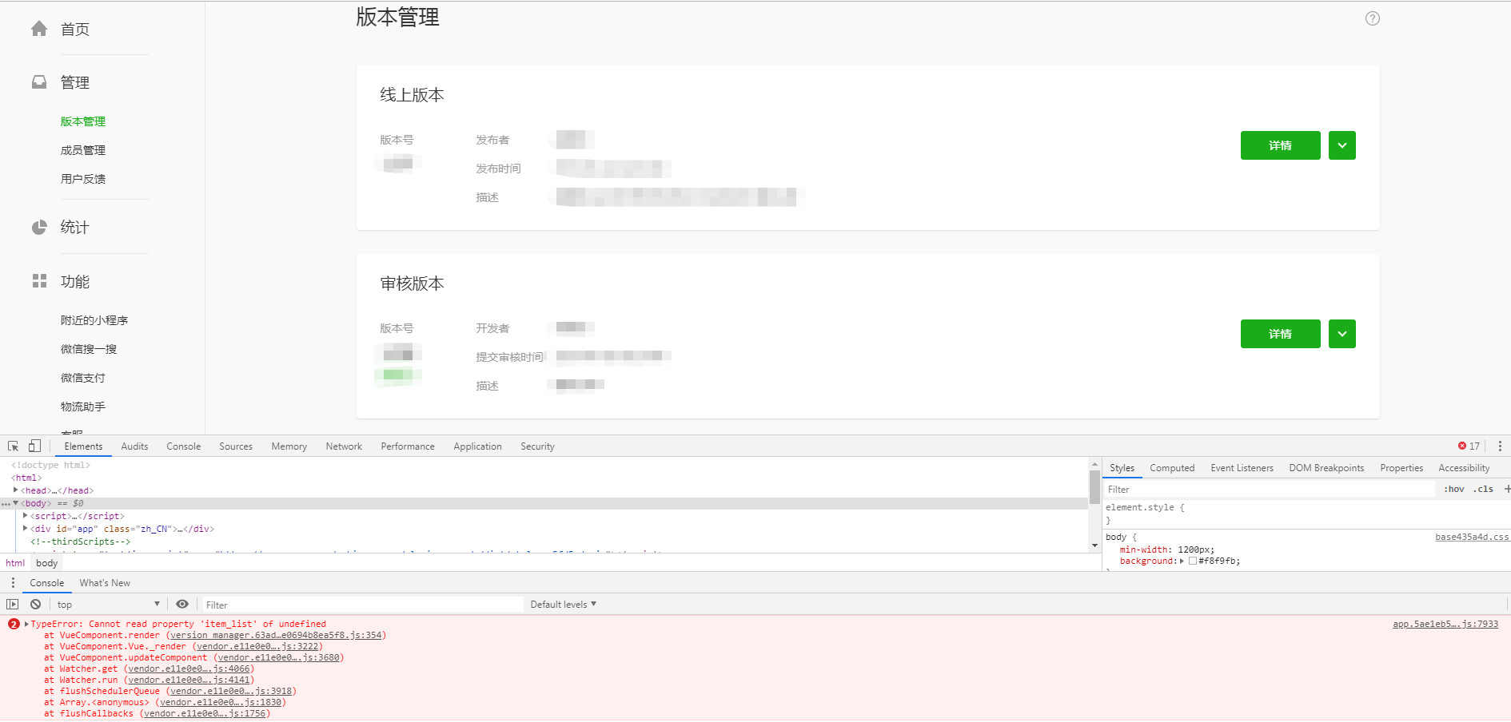Expand the head element node
This screenshot has height=722, width=1511.
[15, 490]
